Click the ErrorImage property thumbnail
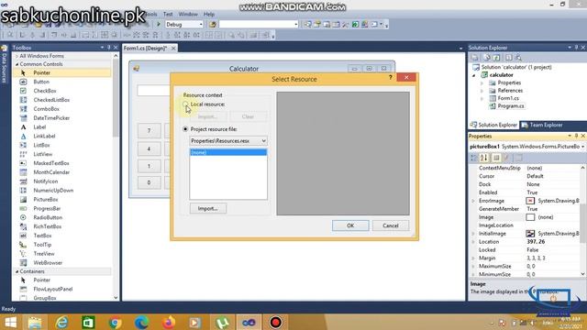587x330 pixels. click(x=530, y=201)
